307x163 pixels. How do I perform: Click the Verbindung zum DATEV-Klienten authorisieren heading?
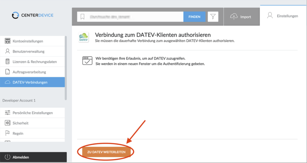[x=153, y=35]
